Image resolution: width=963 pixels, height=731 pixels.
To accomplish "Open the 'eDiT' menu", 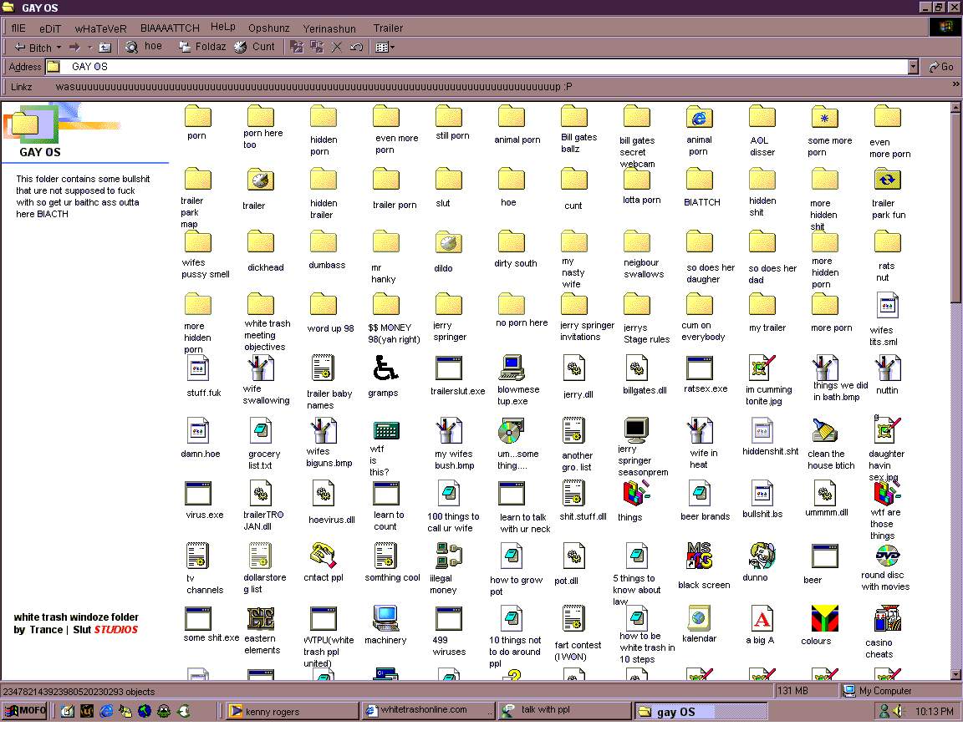I will (50, 28).
